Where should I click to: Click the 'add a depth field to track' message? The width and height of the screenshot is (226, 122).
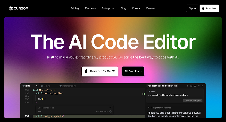click(x=168, y=95)
